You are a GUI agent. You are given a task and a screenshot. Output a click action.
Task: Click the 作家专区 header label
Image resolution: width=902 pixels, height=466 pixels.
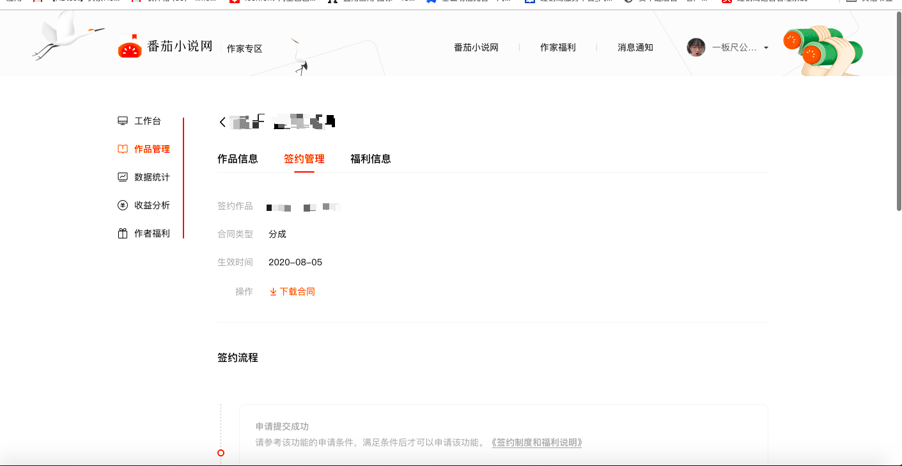pyautogui.click(x=245, y=49)
